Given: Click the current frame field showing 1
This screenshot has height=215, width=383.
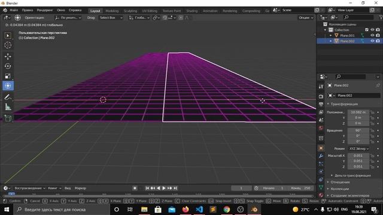Looking at the screenshot, I should pos(241,188).
